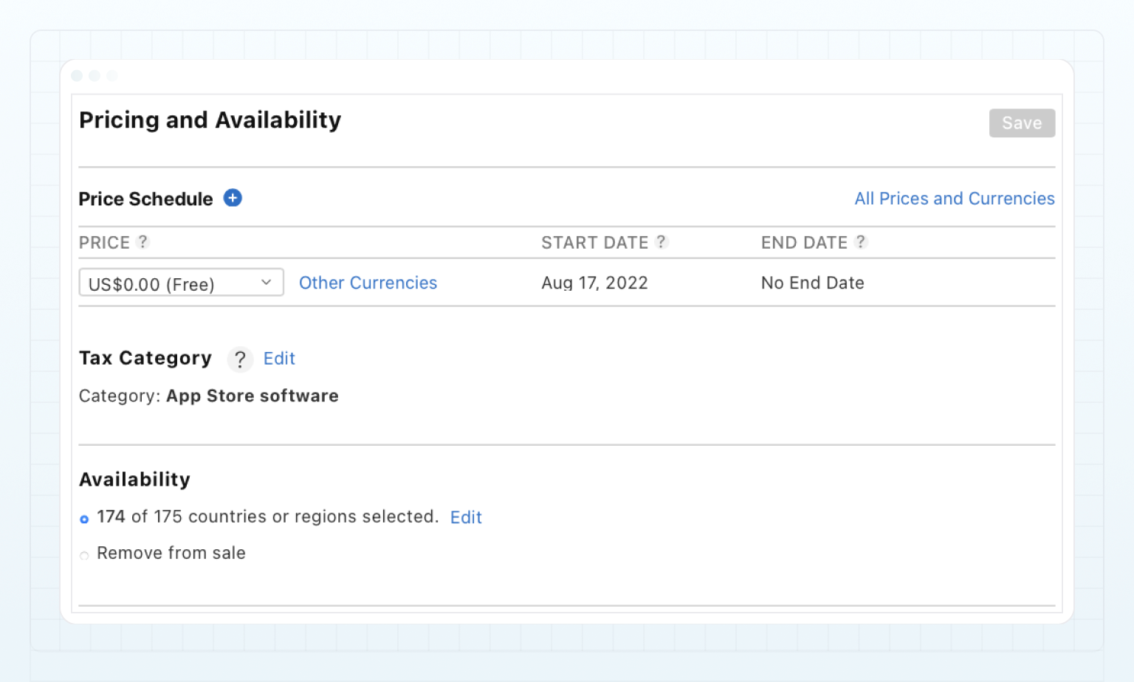Click the plus icon beside Price Schedule
The width and height of the screenshot is (1134, 682).
coord(233,198)
